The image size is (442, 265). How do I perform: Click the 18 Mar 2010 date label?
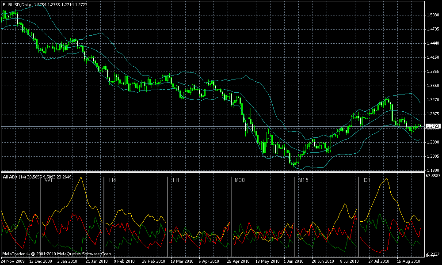pos(182,261)
